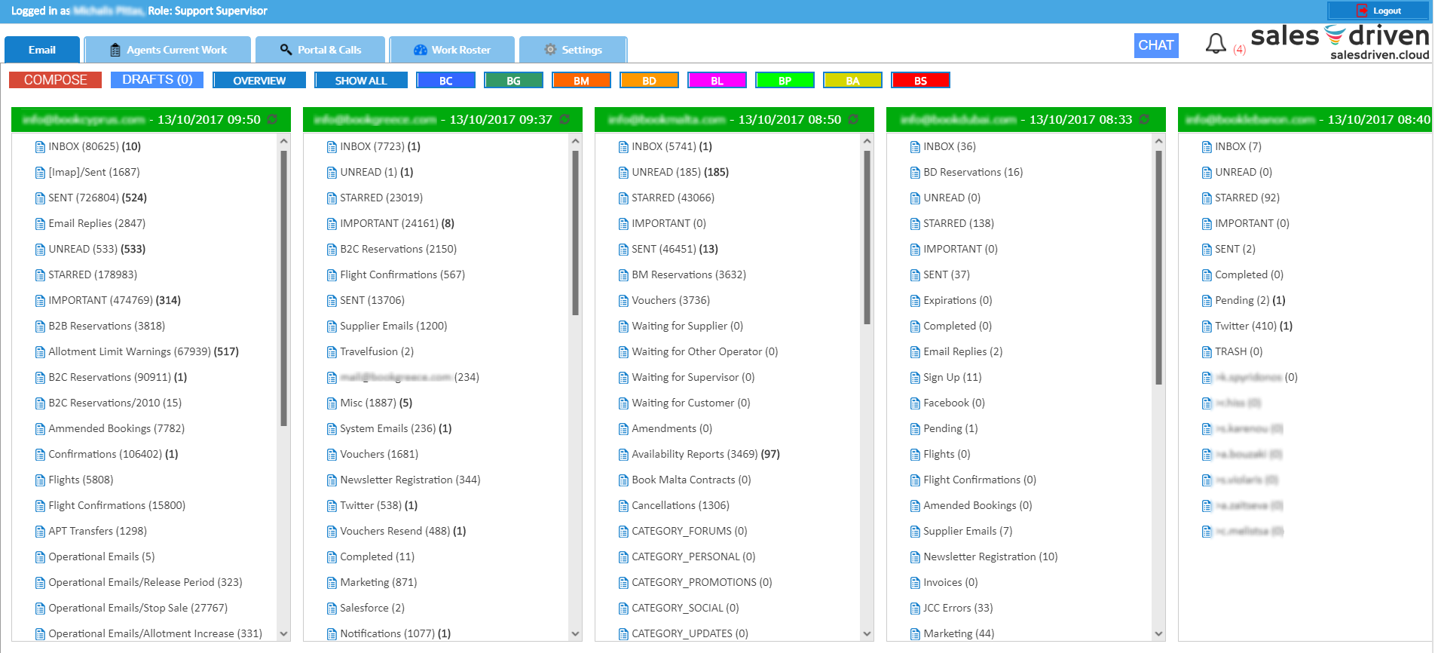Open Waiting for Supplier (0) folder

click(x=687, y=326)
